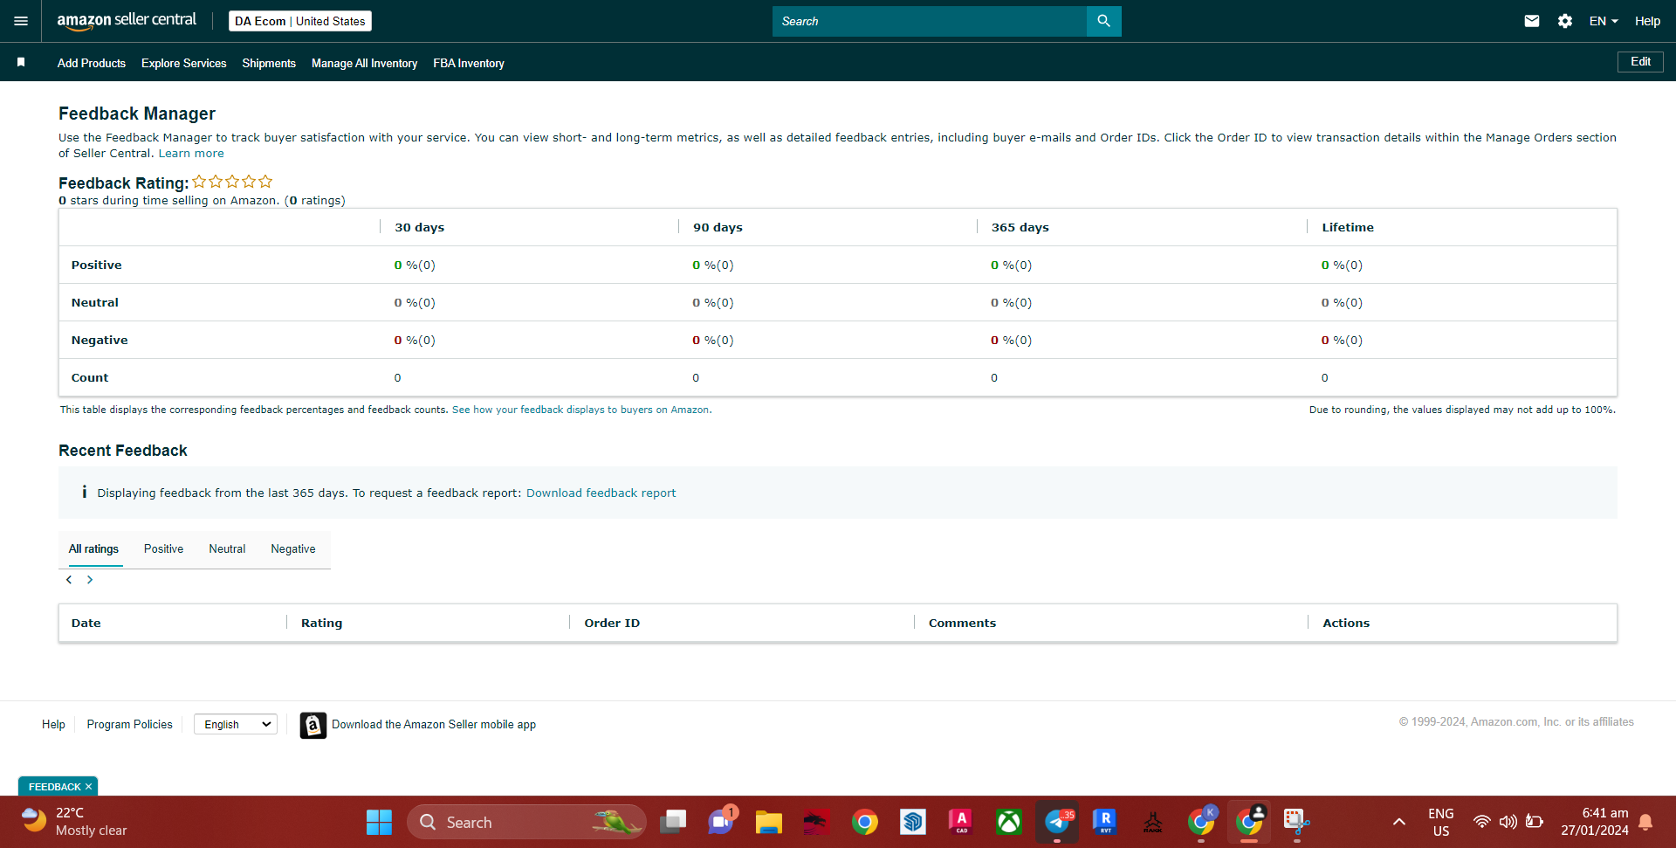Open the English language selector in footer

click(x=236, y=724)
